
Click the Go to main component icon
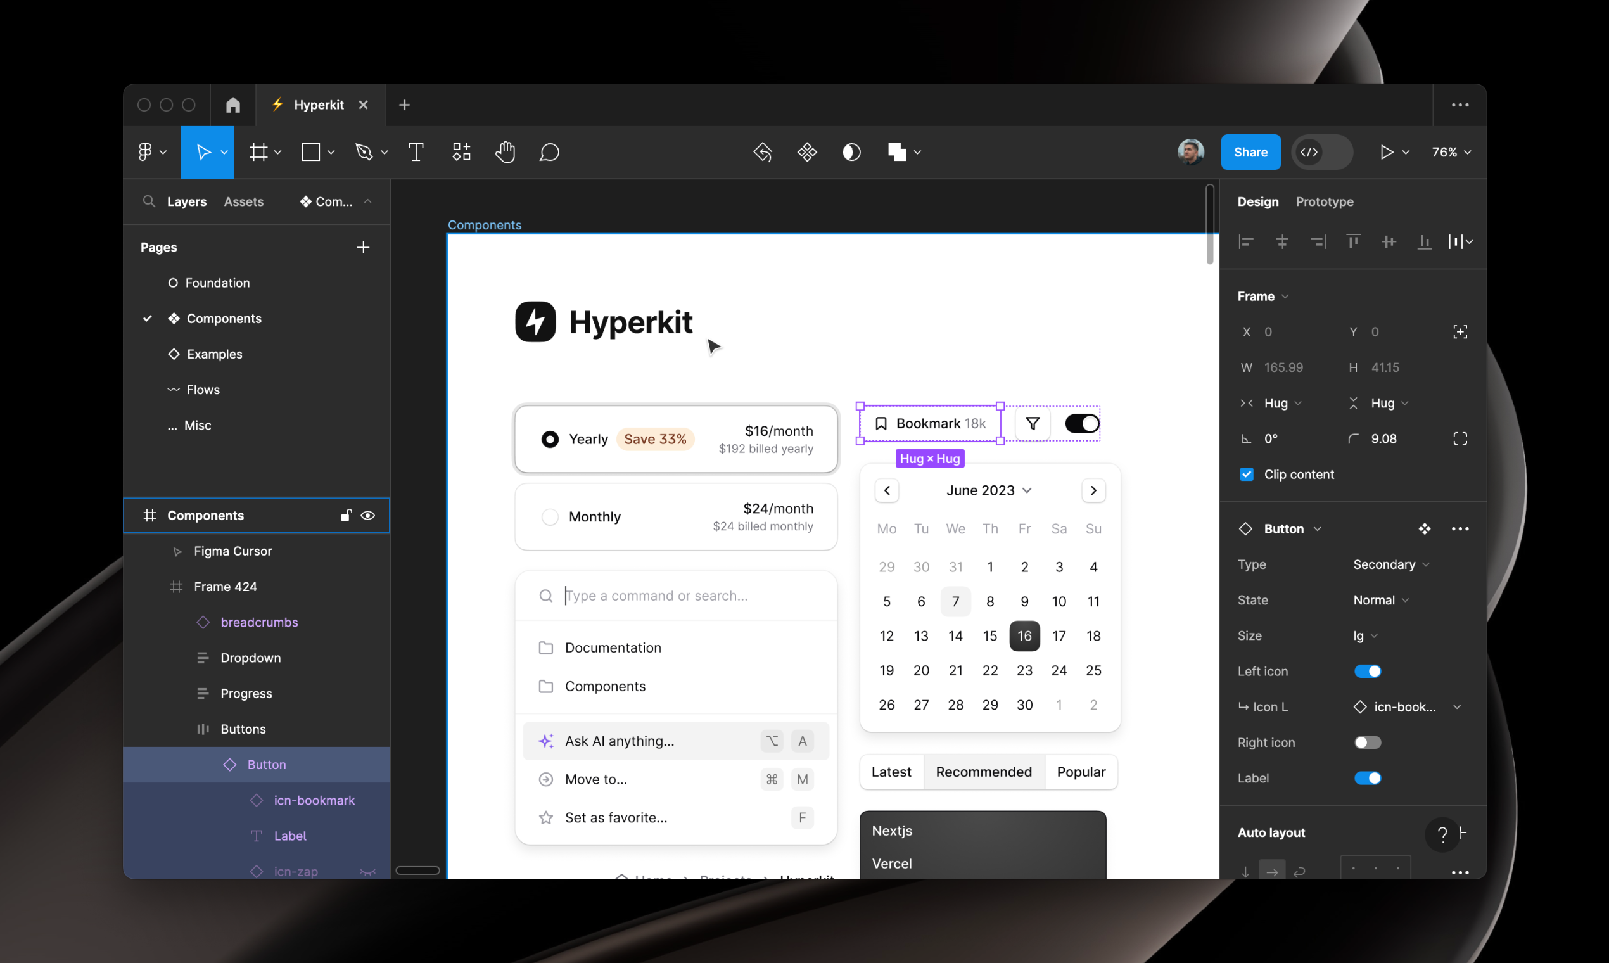coord(1424,529)
